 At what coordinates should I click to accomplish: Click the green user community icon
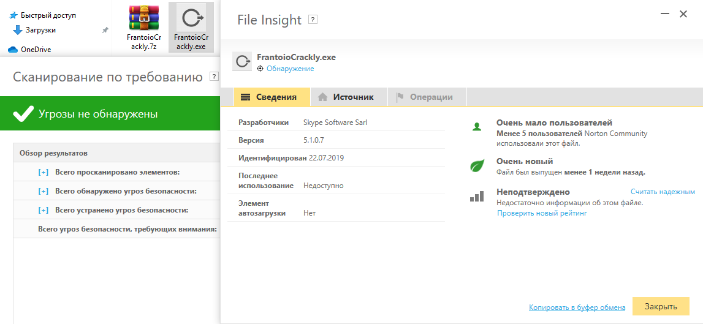pyautogui.click(x=477, y=127)
